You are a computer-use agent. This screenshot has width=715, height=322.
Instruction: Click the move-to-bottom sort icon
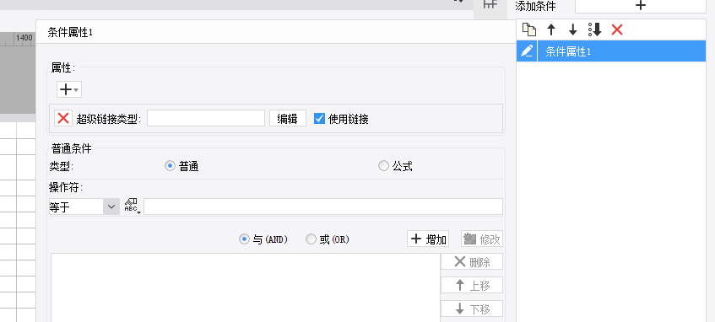594,30
